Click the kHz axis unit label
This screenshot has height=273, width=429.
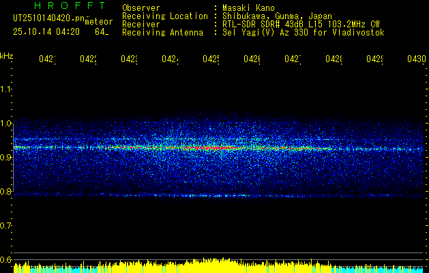(x=7, y=56)
